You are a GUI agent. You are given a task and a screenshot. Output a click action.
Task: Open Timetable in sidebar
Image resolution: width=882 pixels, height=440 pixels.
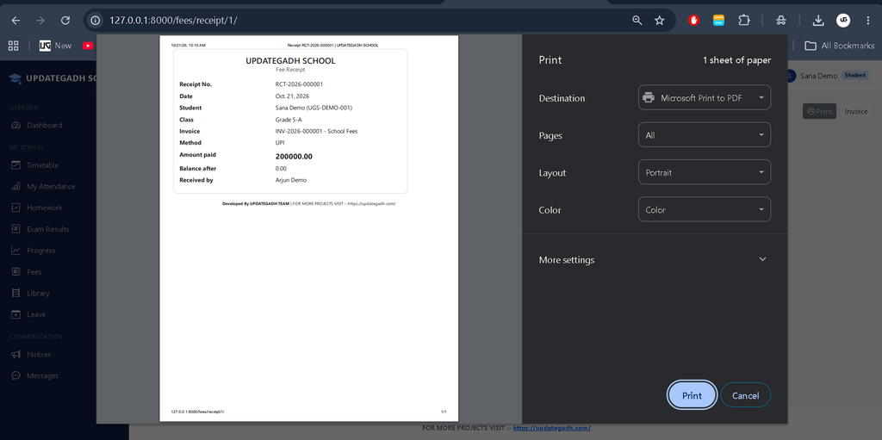click(43, 164)
